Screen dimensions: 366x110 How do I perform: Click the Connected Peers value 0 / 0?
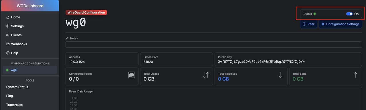click(74, 79)
